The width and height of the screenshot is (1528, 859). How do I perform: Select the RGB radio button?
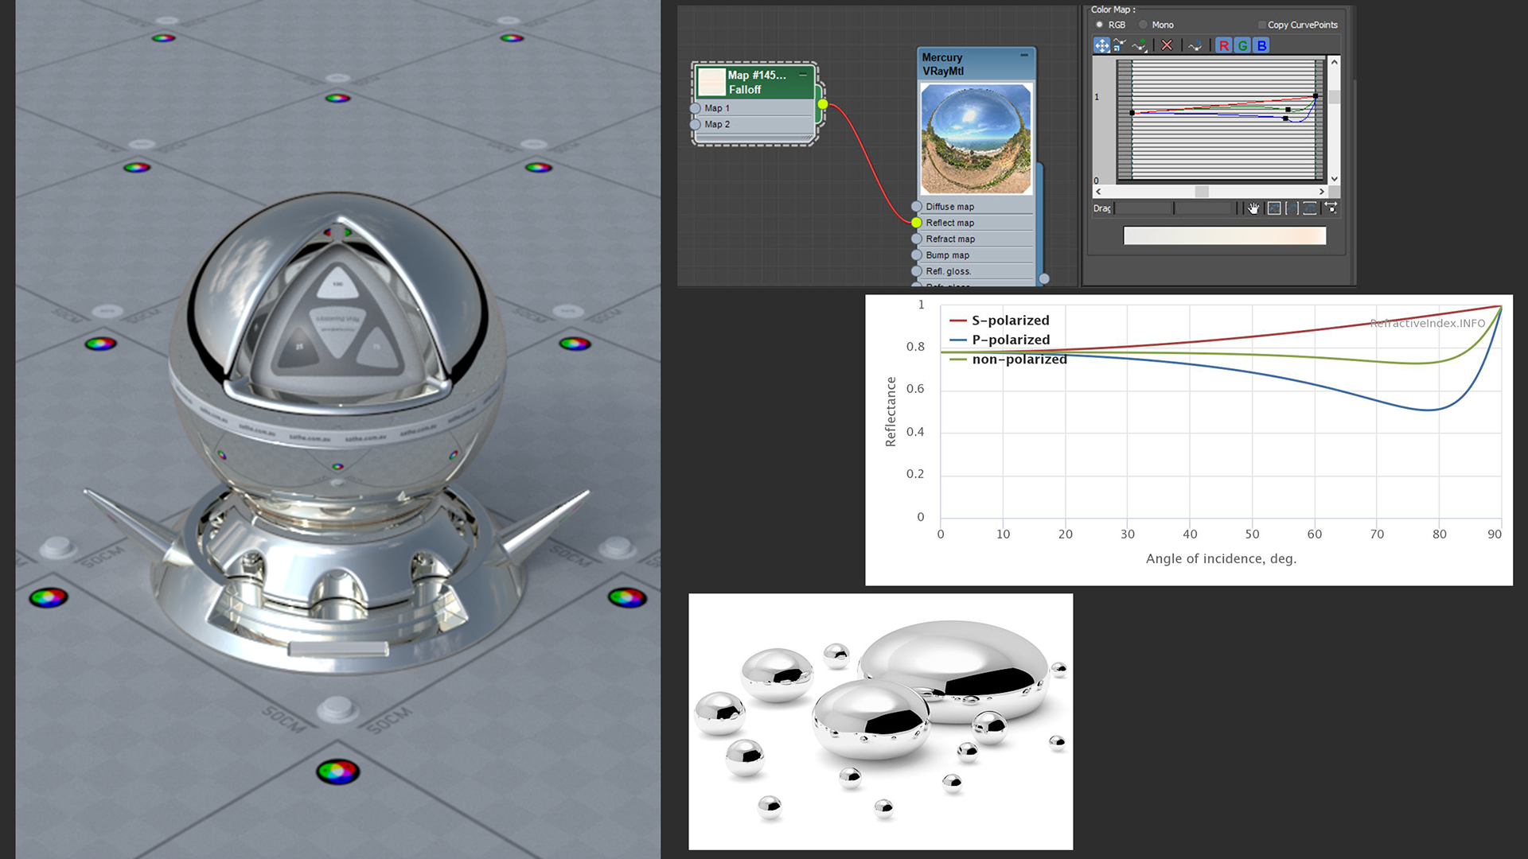point(1100,25)
